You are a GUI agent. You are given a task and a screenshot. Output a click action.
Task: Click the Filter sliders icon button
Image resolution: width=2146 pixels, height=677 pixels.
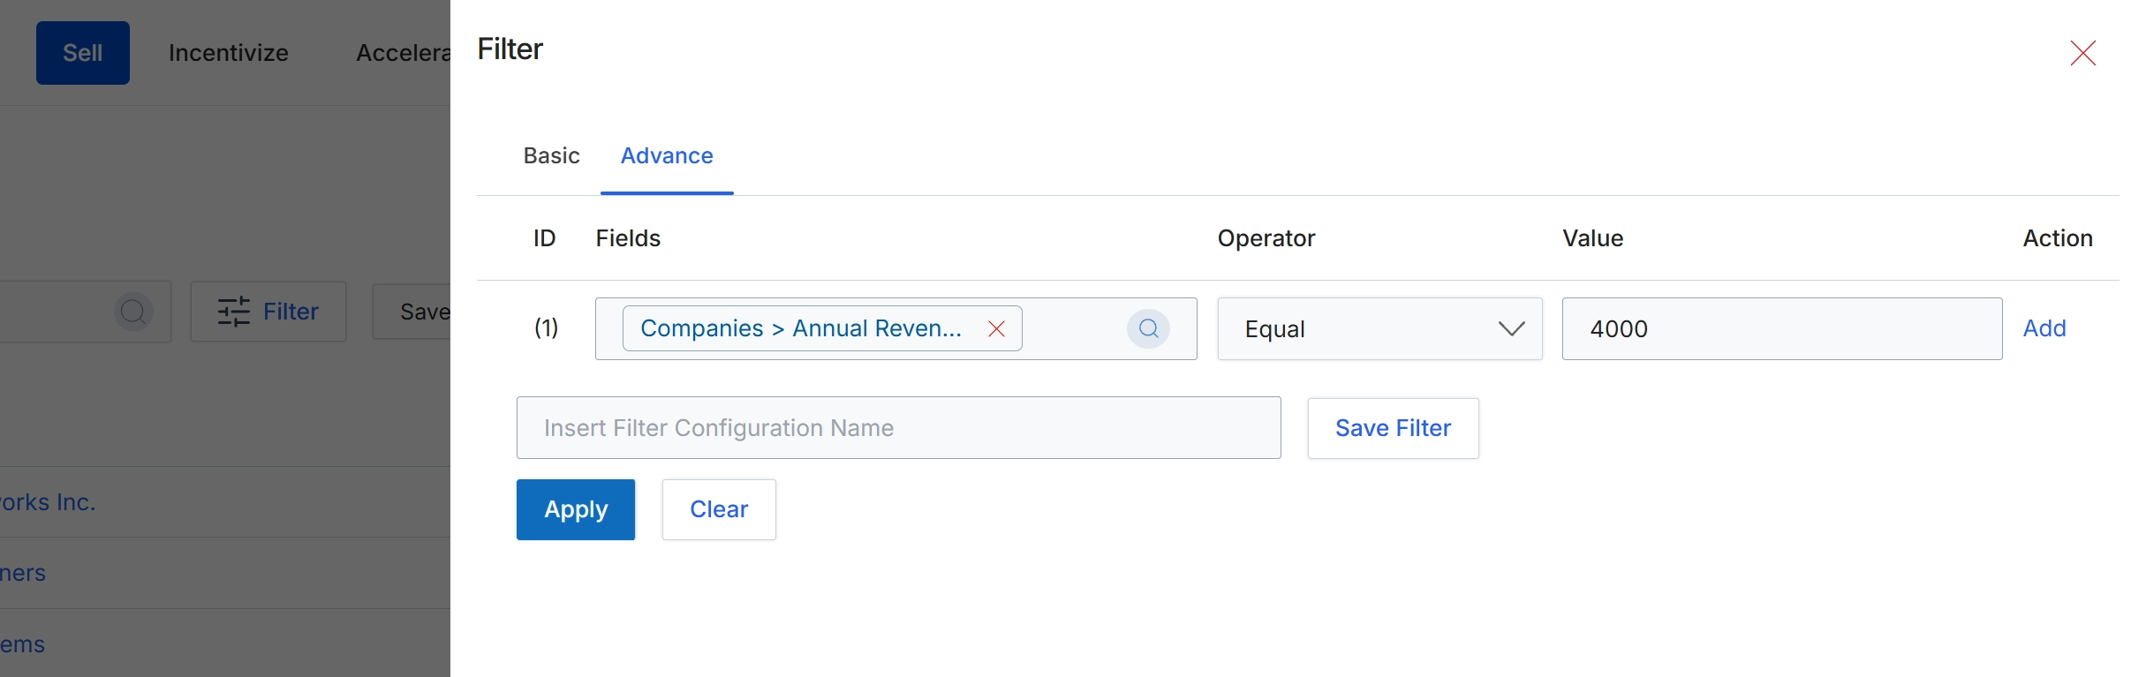coord(268,312)
